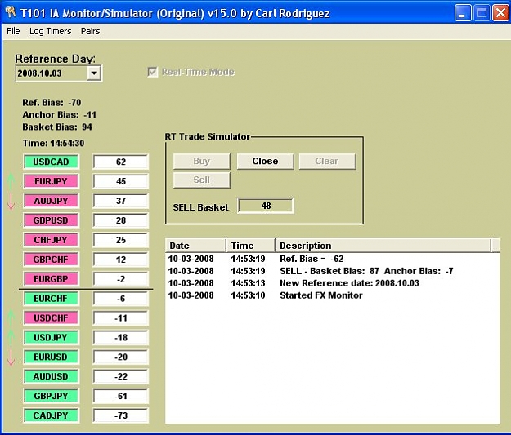Click the EURUSD value box -20

point(120,357)
